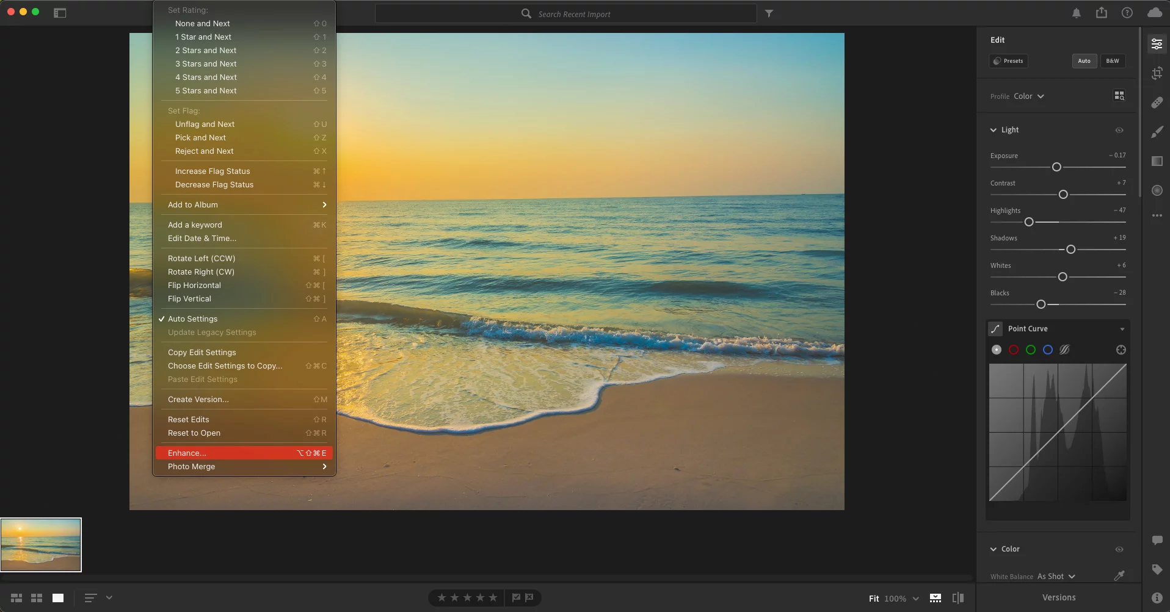Open the Radial Gradient tool

point(1157,190)
